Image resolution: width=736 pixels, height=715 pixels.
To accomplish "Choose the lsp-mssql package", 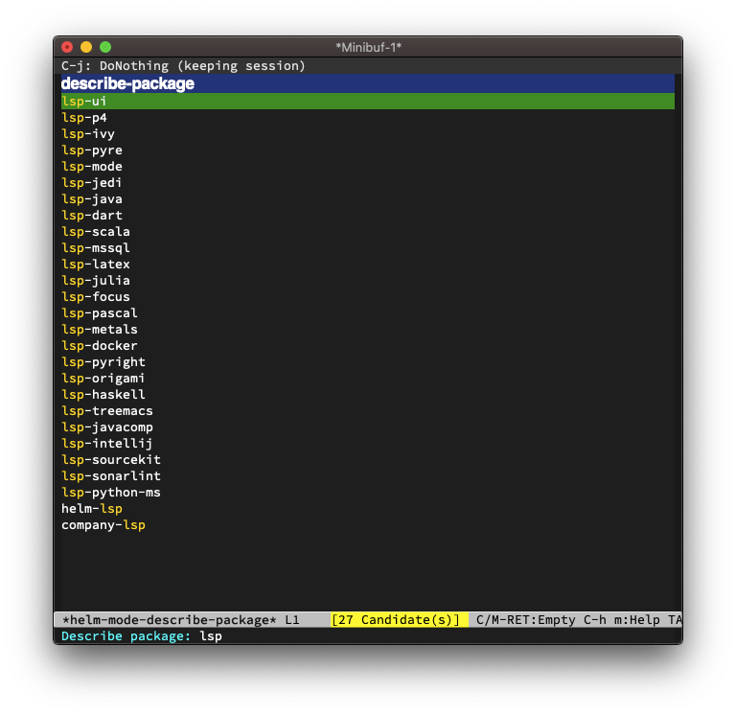I will [96, 248].
